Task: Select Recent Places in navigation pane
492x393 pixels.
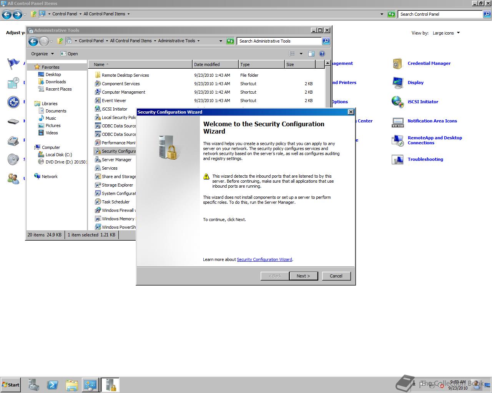Action: tap(55, 89)
